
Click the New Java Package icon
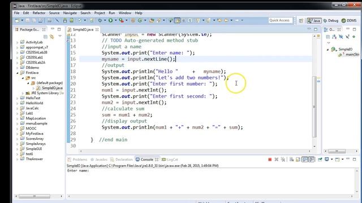133,20
